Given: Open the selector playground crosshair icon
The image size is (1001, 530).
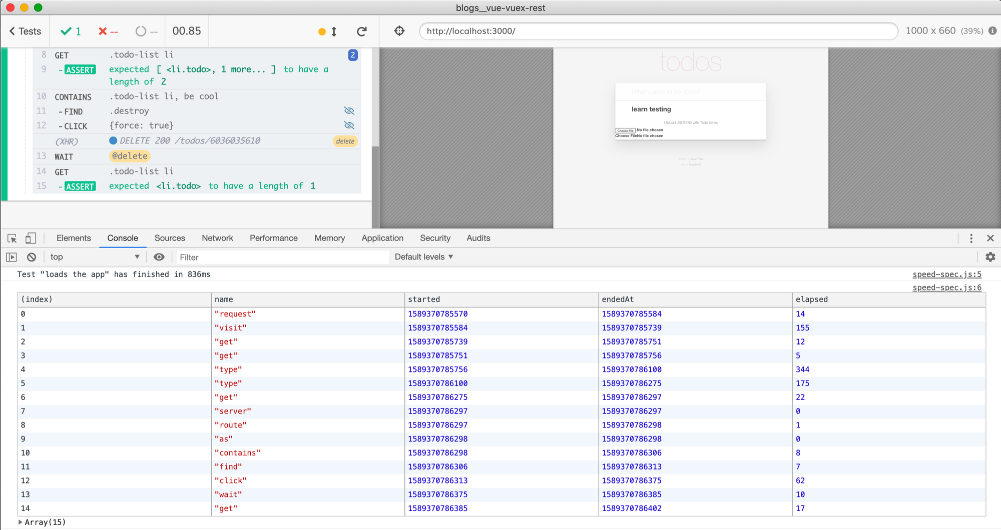Looking at the screenshot, I should point(399,31).
